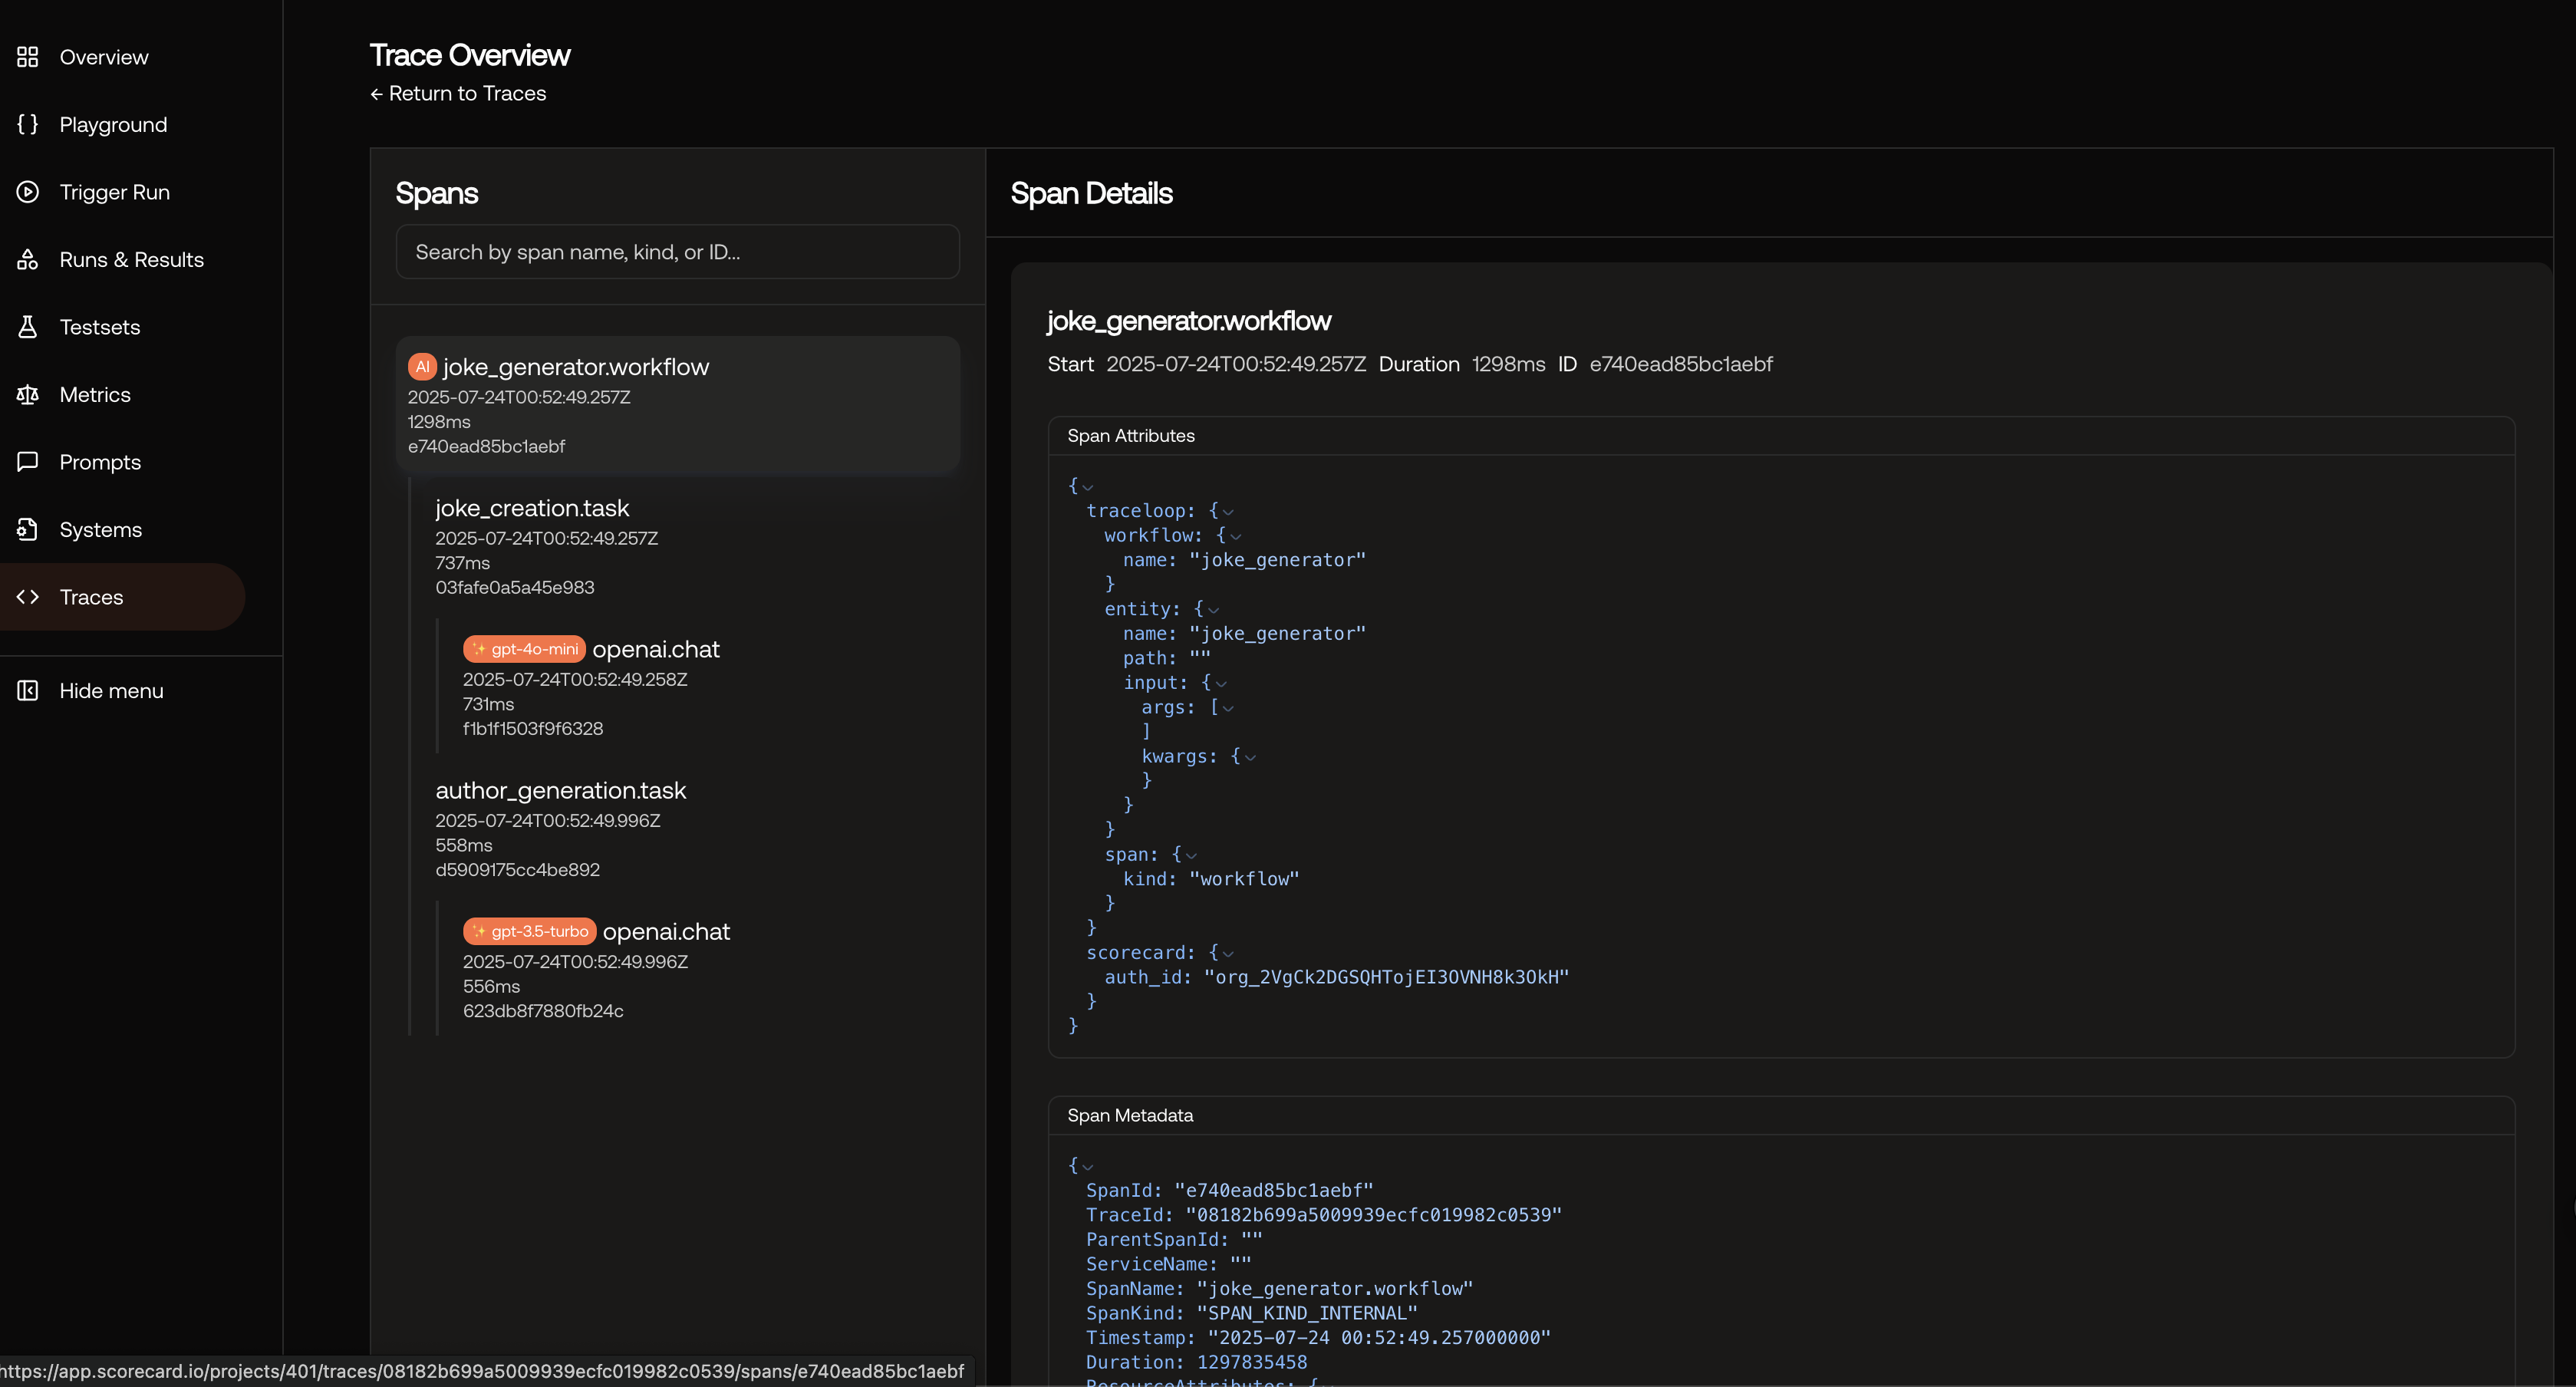Click the Prompts chat bubble icon
2576x1387 pixels.
[28, 462]
